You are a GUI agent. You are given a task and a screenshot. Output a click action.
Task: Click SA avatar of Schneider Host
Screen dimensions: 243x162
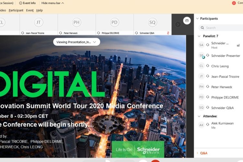(x=201, y=45)
